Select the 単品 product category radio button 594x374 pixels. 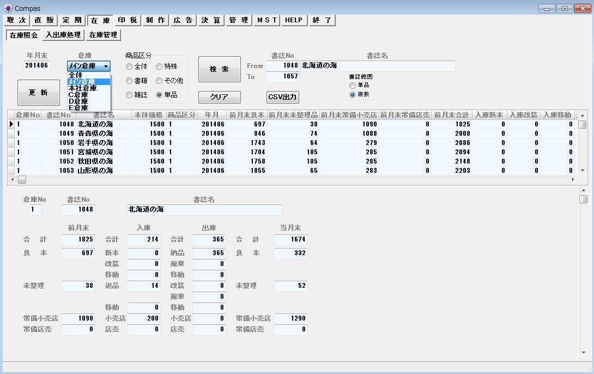tap(159, 95)
